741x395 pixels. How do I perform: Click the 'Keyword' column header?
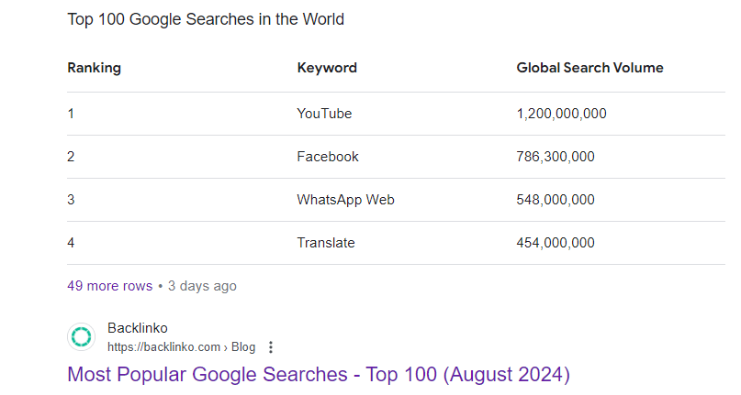pyautogui.click(x=327, y=68)
